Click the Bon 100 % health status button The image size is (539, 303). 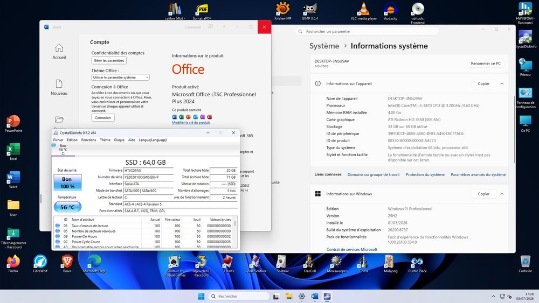(67, 182)
